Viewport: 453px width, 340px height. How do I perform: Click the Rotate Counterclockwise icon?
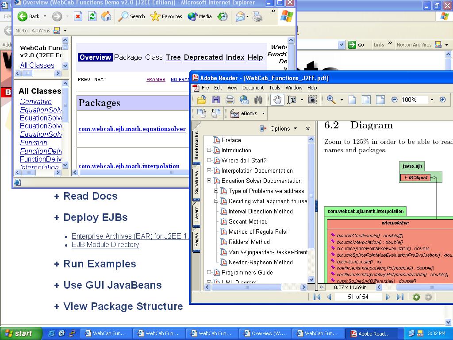pos(216,113)
